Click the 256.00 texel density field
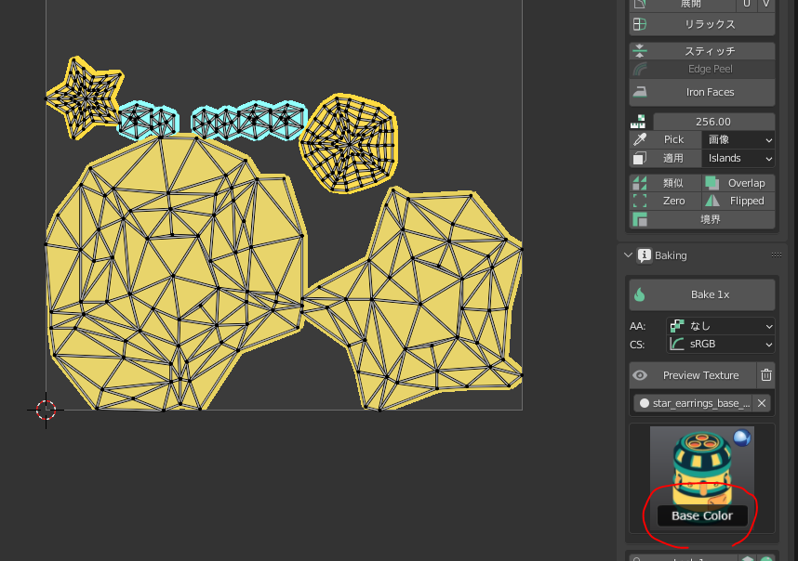The width and height of the screenshot is (798, 561). point(713,122)
